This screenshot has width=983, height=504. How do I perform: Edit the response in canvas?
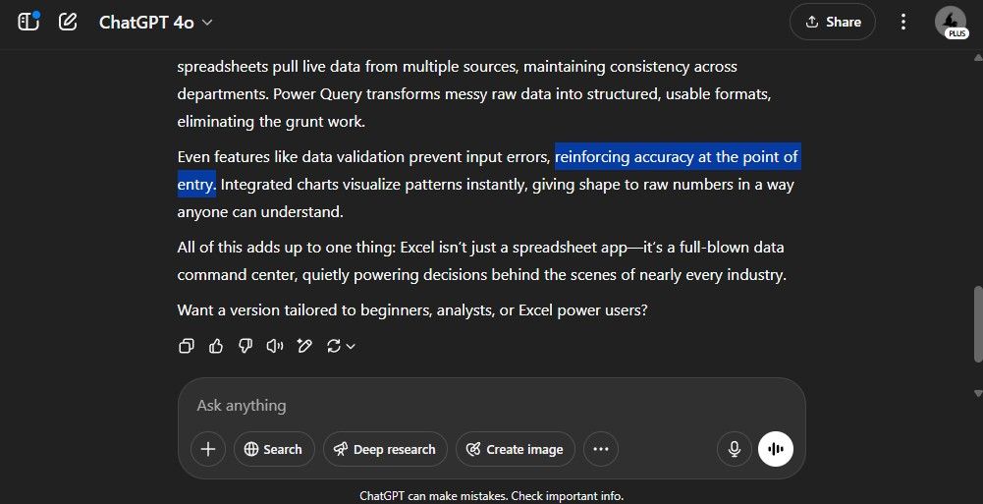tap(304, 346)
